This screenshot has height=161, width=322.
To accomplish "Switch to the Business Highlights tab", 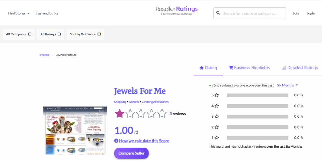I will (249, 68).
